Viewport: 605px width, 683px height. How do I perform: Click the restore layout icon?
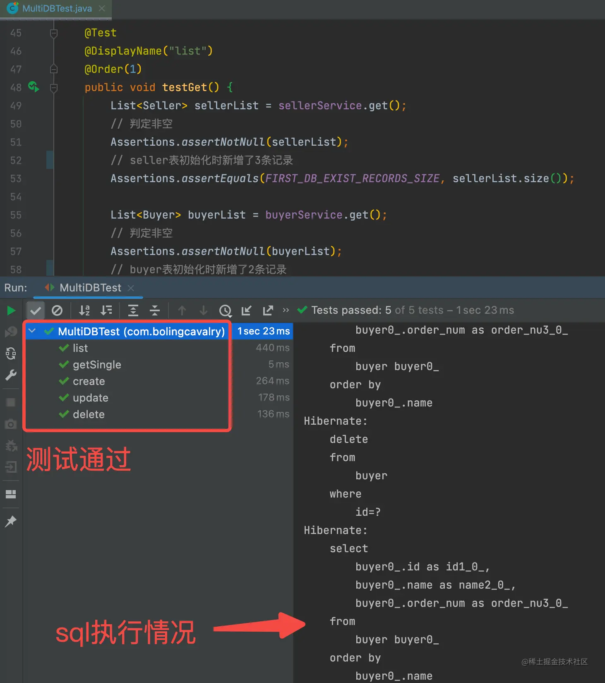point(11,494)
